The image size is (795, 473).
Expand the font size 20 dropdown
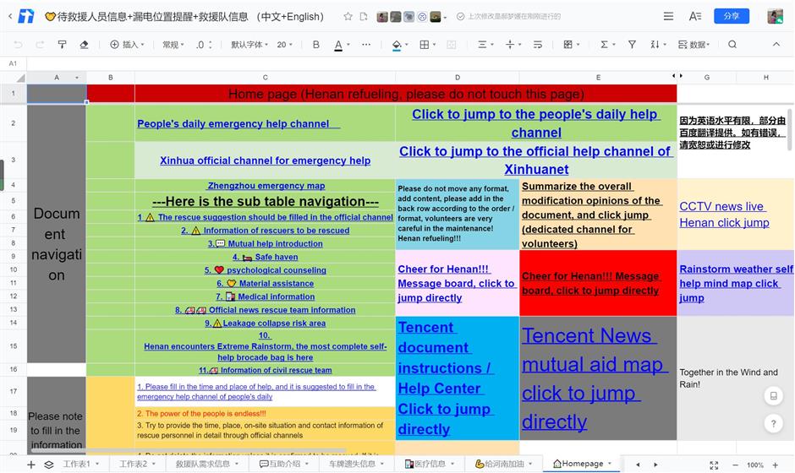[285, 45]
